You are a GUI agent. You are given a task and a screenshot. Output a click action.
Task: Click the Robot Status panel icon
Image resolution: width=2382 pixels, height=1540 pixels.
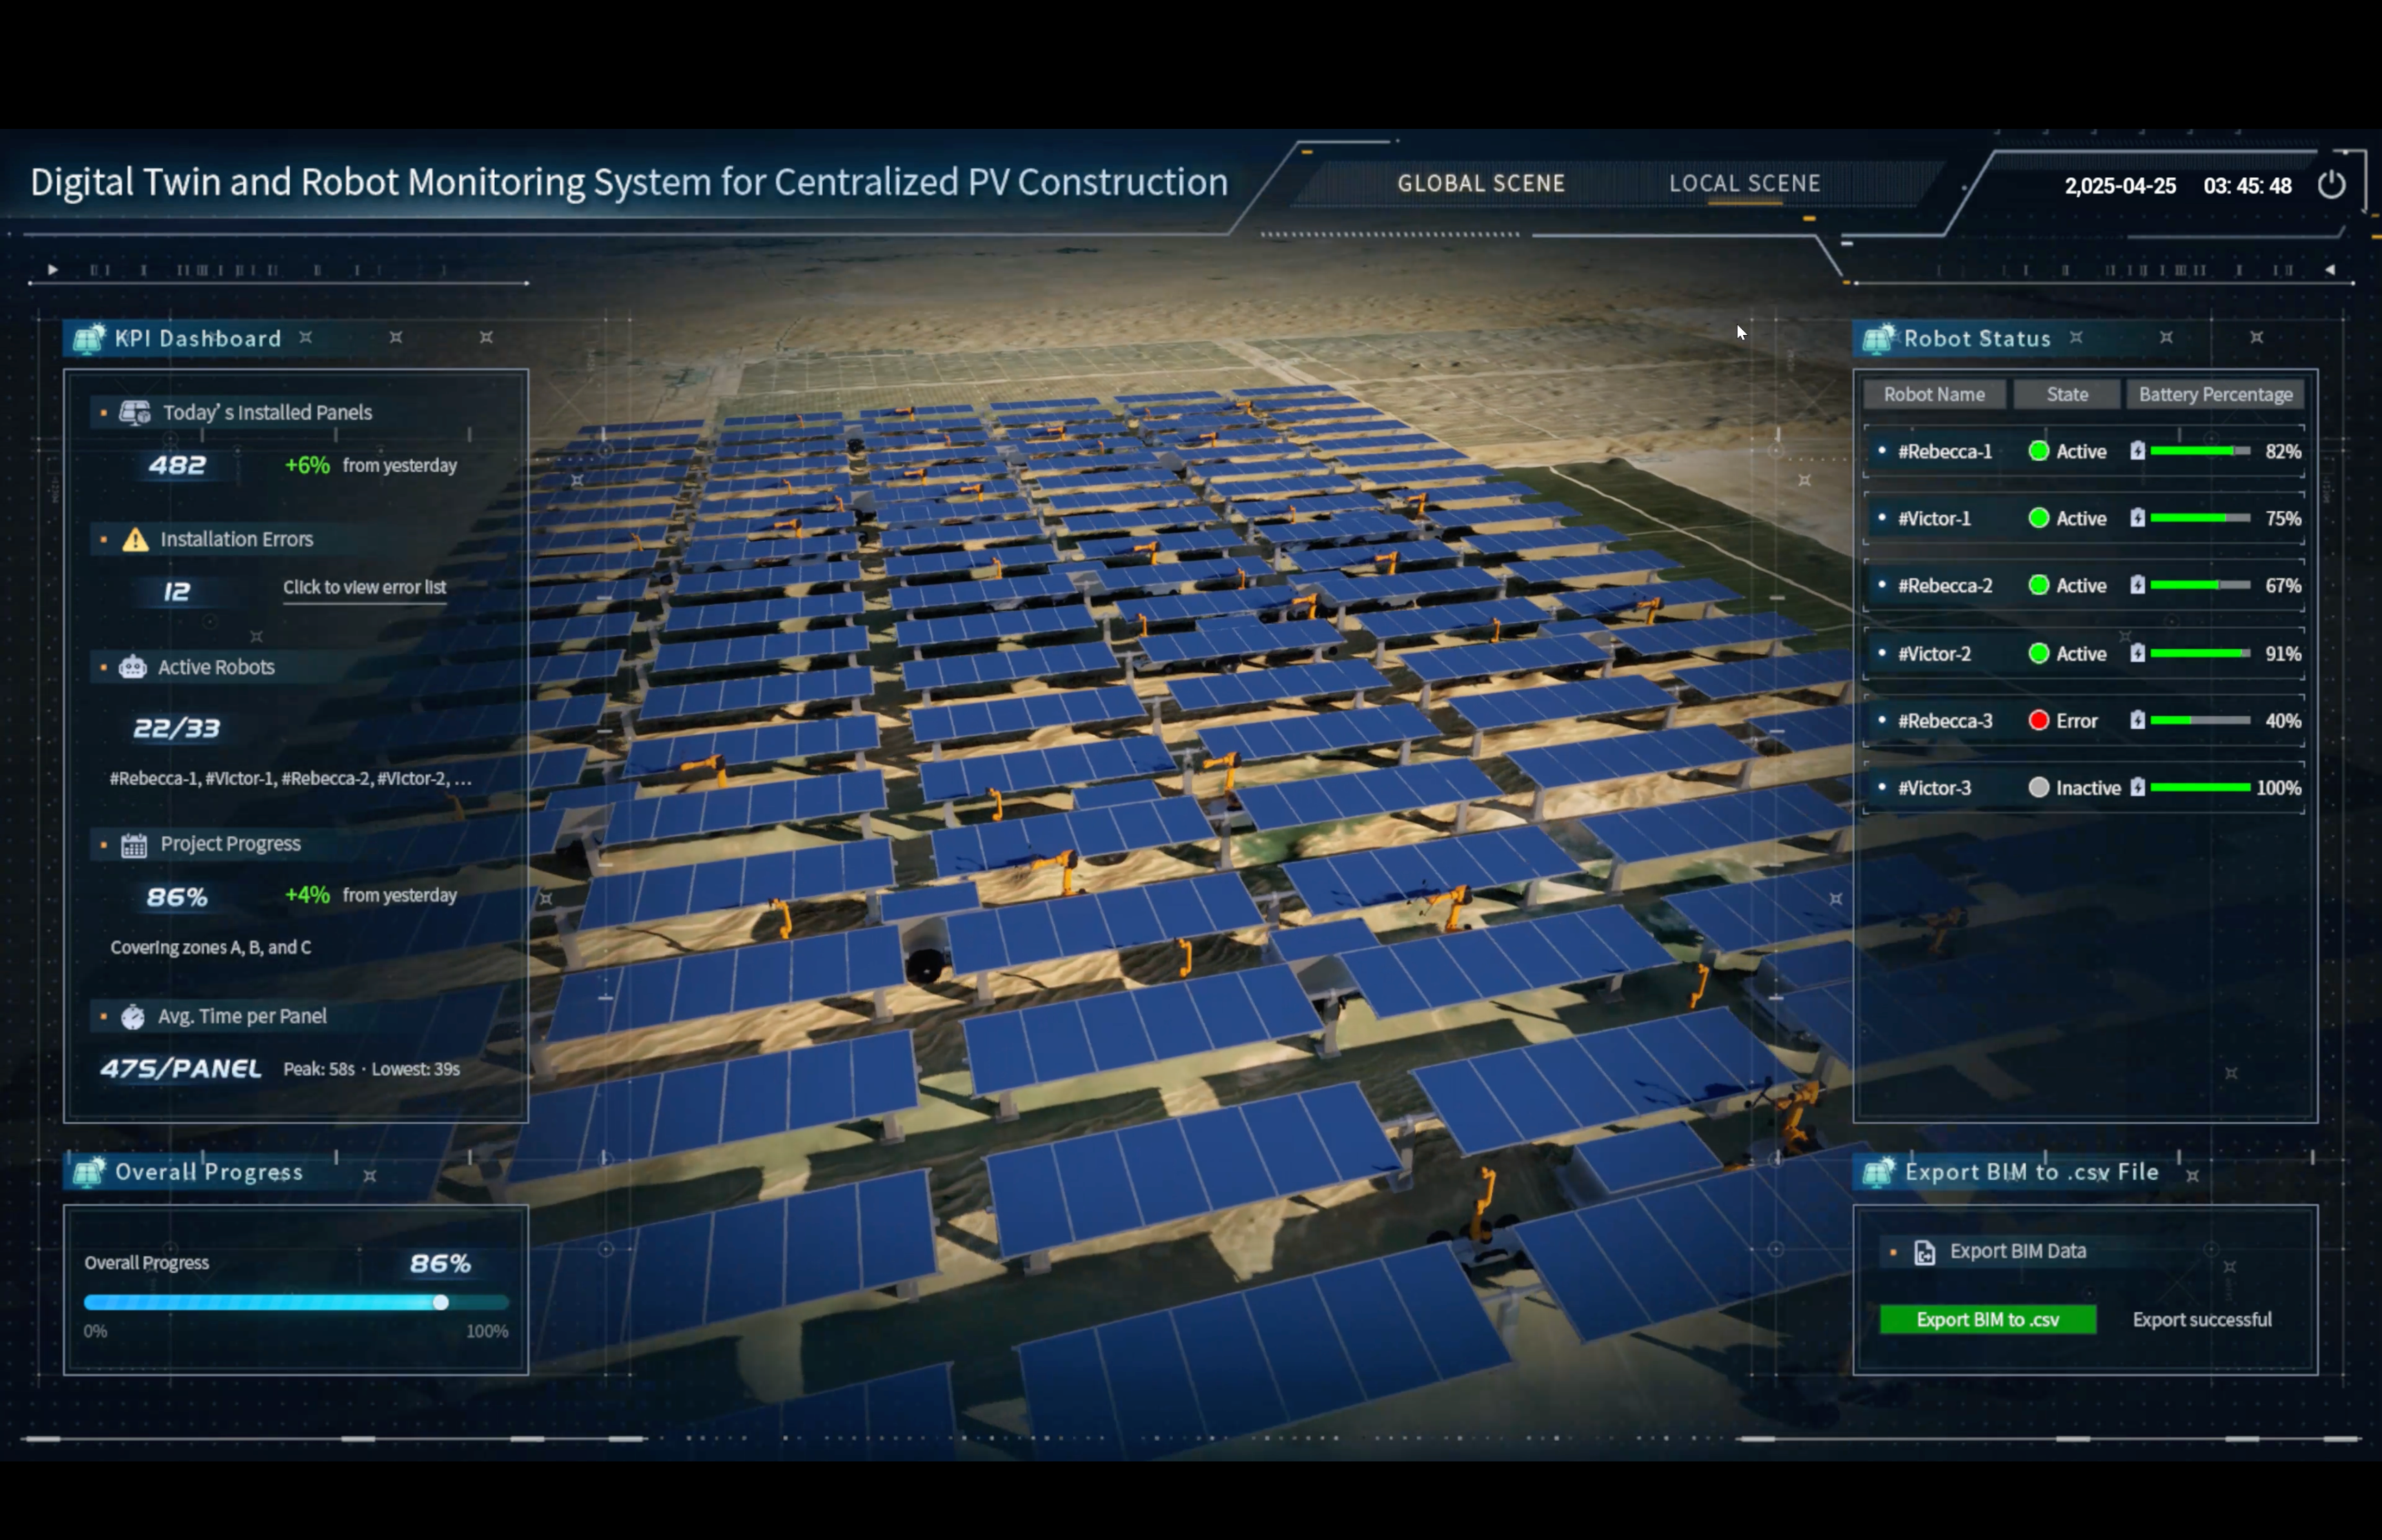point(1877,338)
